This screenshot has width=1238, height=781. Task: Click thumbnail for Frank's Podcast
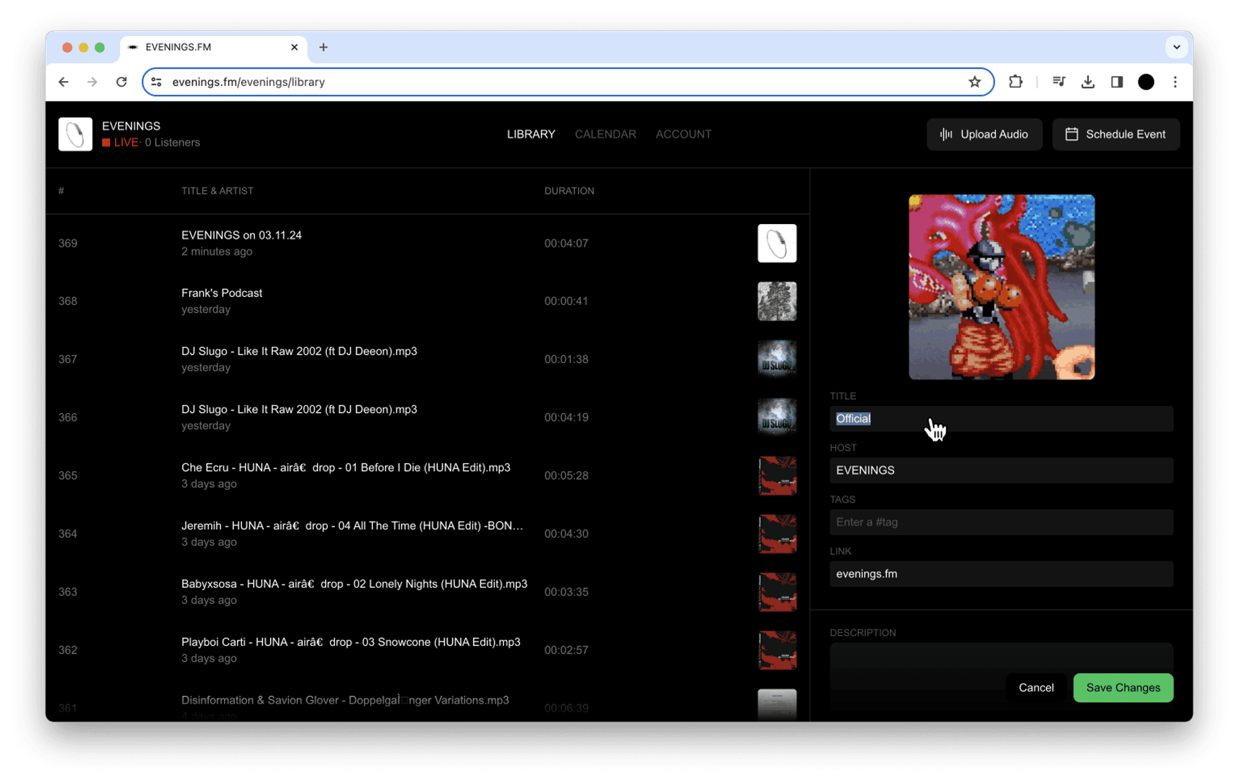[777, 301]
